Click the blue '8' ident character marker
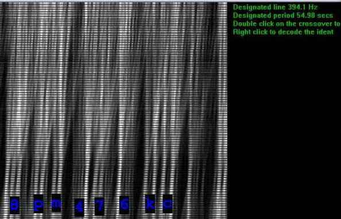341x219 pixels. pyautogui.click(x=14, y=205)
